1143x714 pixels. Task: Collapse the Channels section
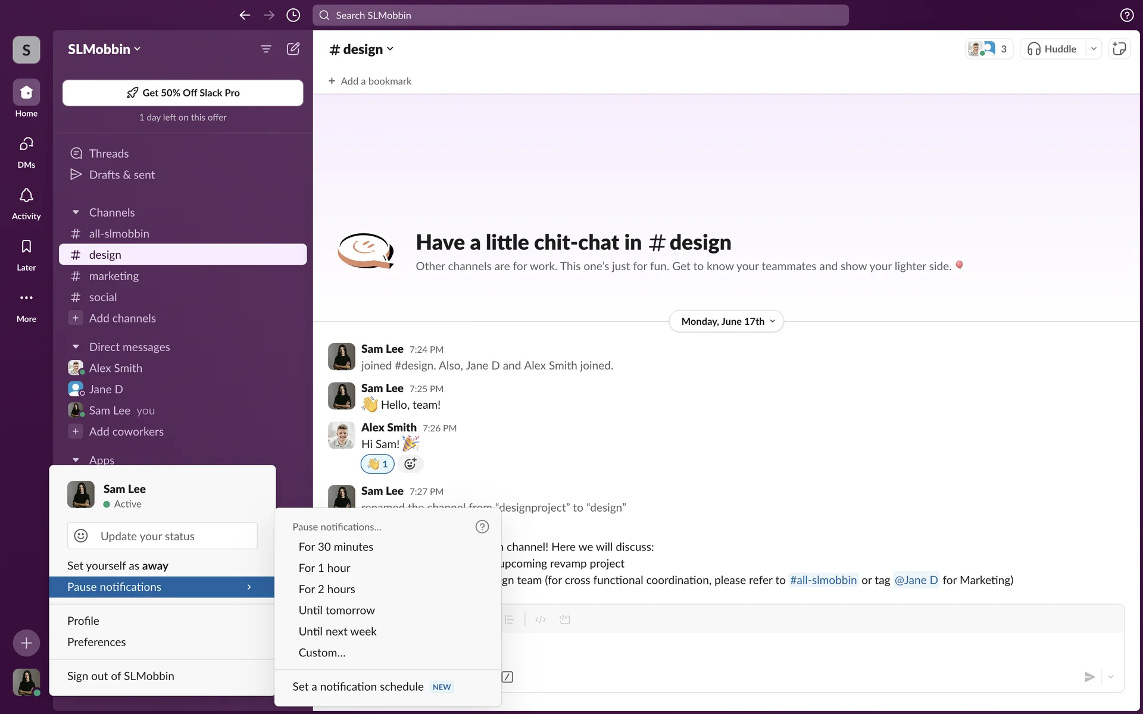pyautogui.click(x=76, y=212)
